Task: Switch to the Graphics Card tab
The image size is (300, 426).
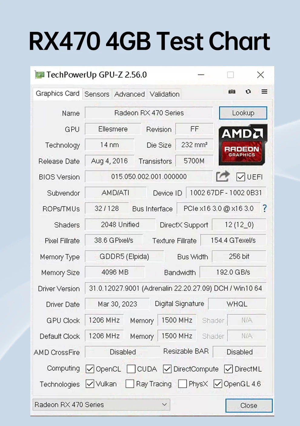Action: click(57, 93)
